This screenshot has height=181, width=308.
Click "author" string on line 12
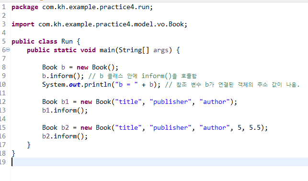215,102
